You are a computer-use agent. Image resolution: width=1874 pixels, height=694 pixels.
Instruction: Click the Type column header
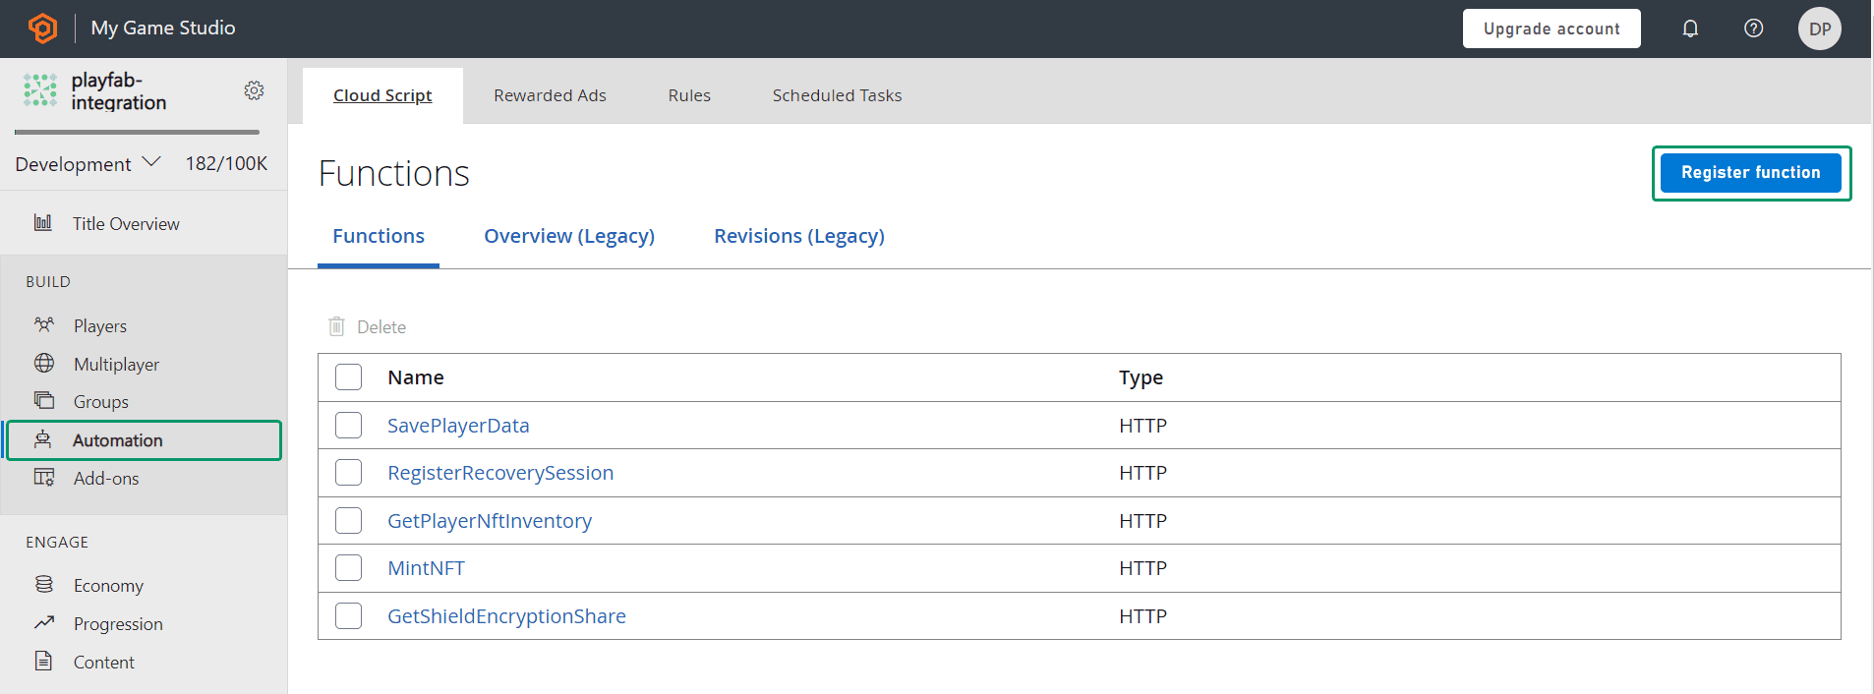pos(1141,377)
